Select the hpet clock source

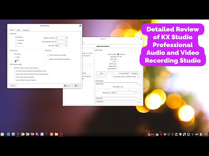[x=15, y=60]
